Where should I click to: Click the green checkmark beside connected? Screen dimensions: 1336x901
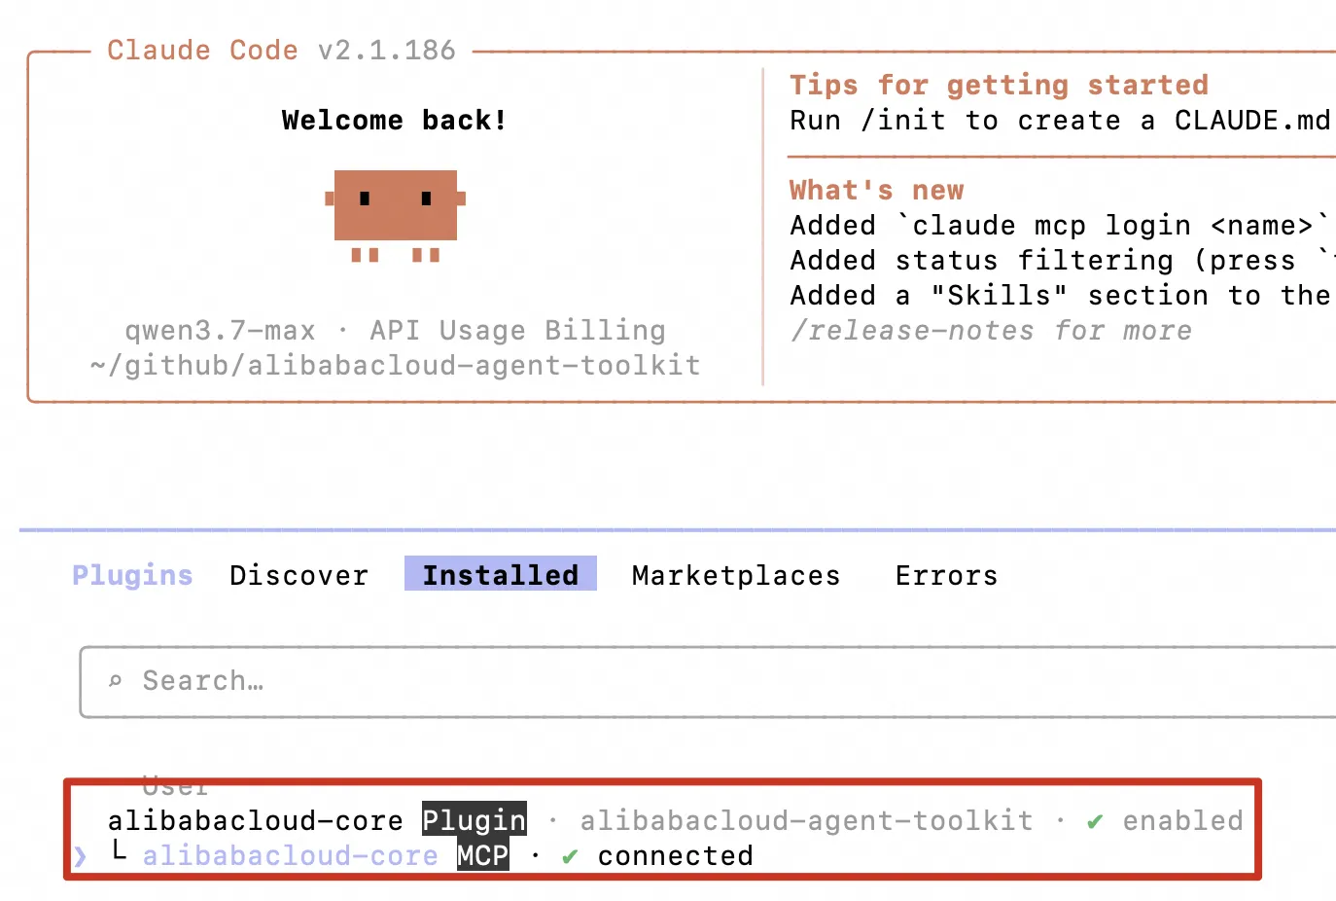pos(570,856)
